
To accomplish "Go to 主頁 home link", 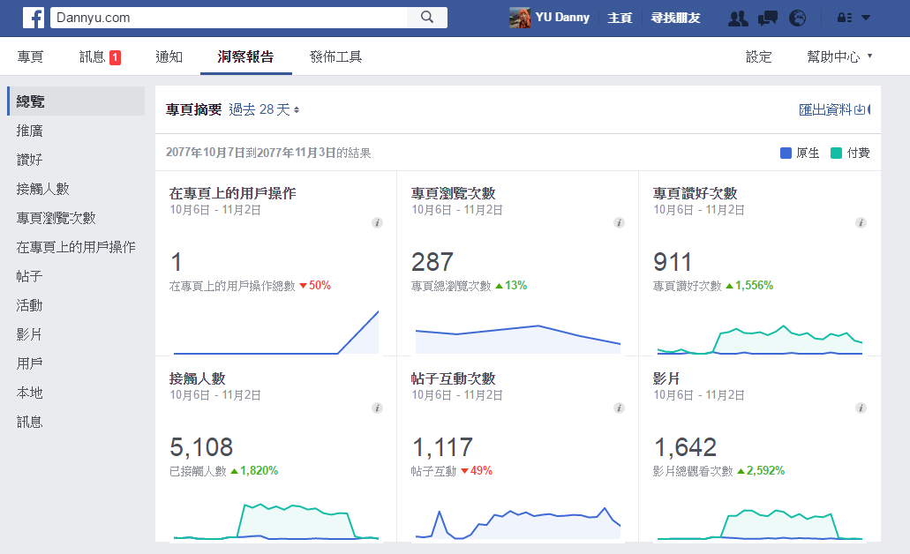I will tap(620, 18).
